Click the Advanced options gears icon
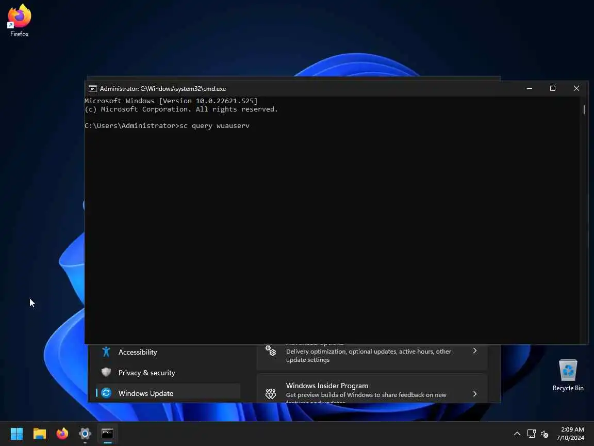594x446 pixels. point(271,351)
